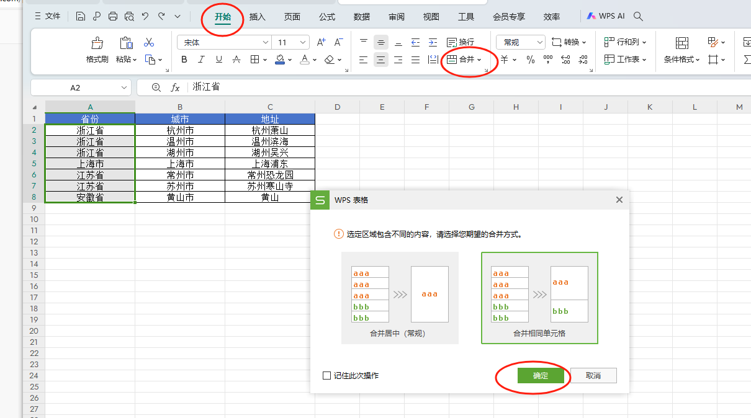Click the 取消 button in dialog

click(593, 376)
